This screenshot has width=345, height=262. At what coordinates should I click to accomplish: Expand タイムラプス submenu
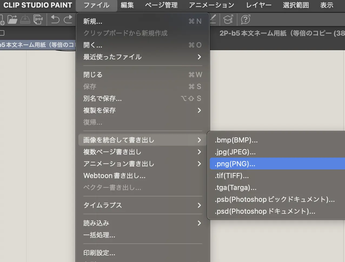tap(143, 205)
